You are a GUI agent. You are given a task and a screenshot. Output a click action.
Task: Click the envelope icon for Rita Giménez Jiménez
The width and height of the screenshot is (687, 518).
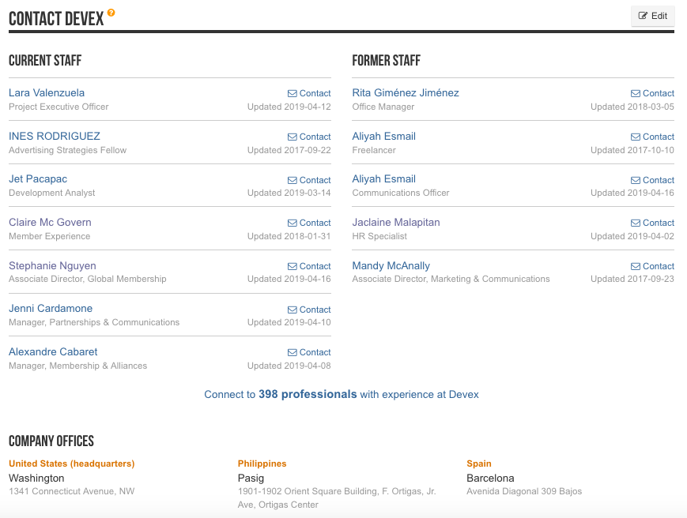636,94
